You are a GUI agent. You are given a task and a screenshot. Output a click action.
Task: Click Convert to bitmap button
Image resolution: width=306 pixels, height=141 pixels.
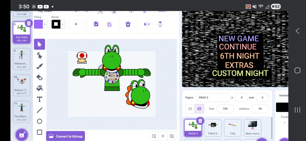(66, 136)
